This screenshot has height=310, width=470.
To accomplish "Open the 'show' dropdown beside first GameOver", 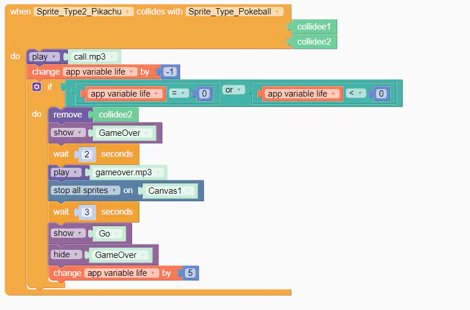I will (68, 132).
